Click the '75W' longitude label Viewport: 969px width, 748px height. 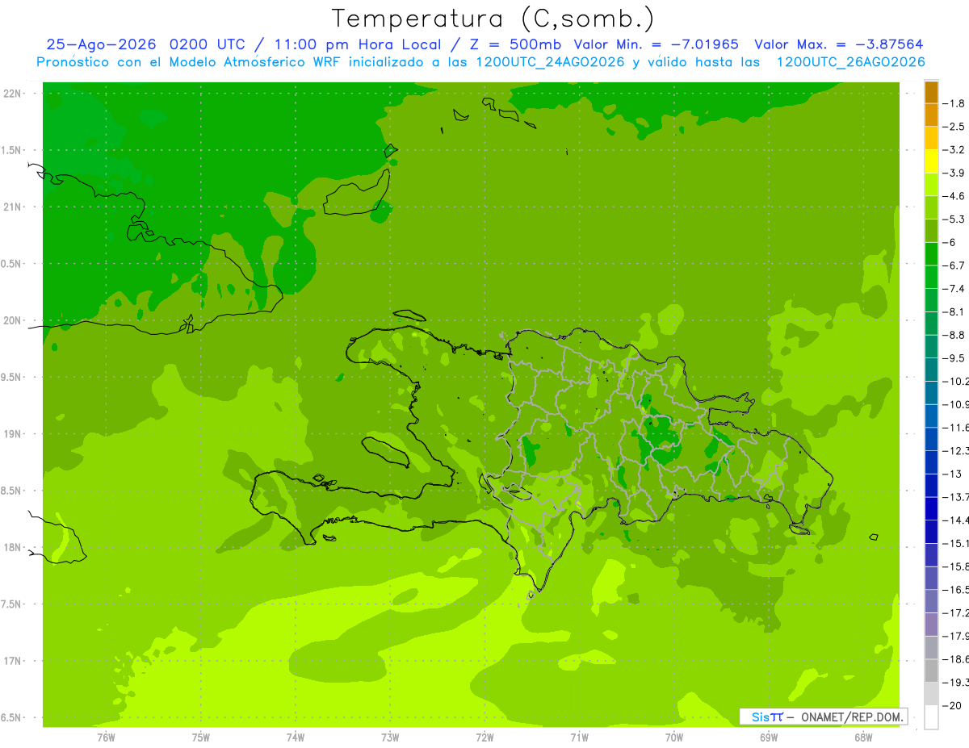201,738
